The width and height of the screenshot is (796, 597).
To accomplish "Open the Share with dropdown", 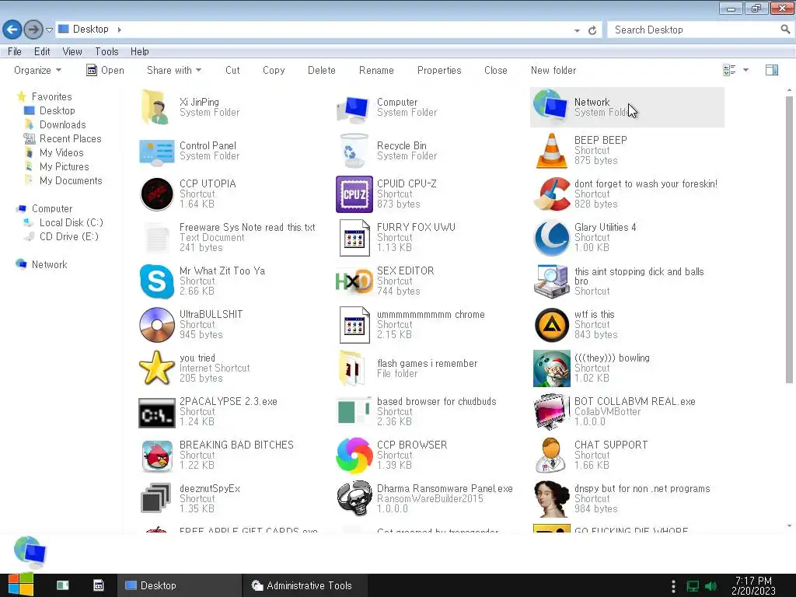I will pos(174,70).
